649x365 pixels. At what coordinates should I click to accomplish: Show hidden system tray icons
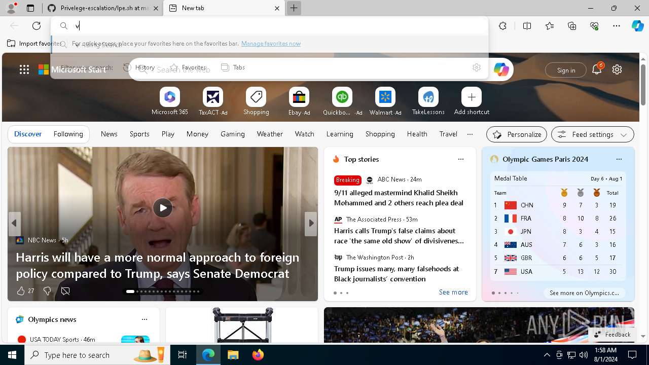click(x=547, y=355)
